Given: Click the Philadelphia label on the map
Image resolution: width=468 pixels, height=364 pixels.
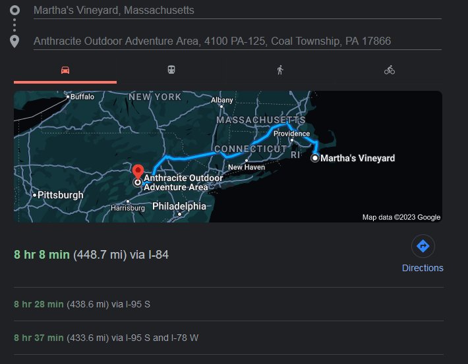Looking at the screenshot, I should pos(179,207).
